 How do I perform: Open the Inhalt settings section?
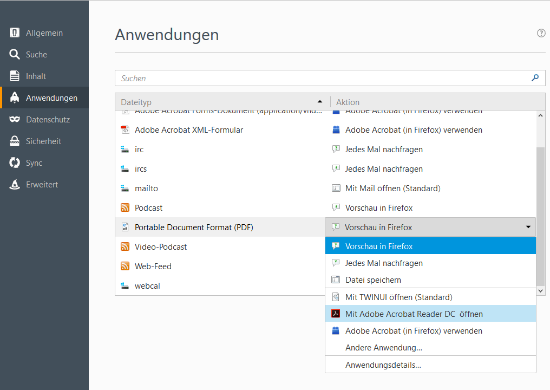tap(44, 76)
